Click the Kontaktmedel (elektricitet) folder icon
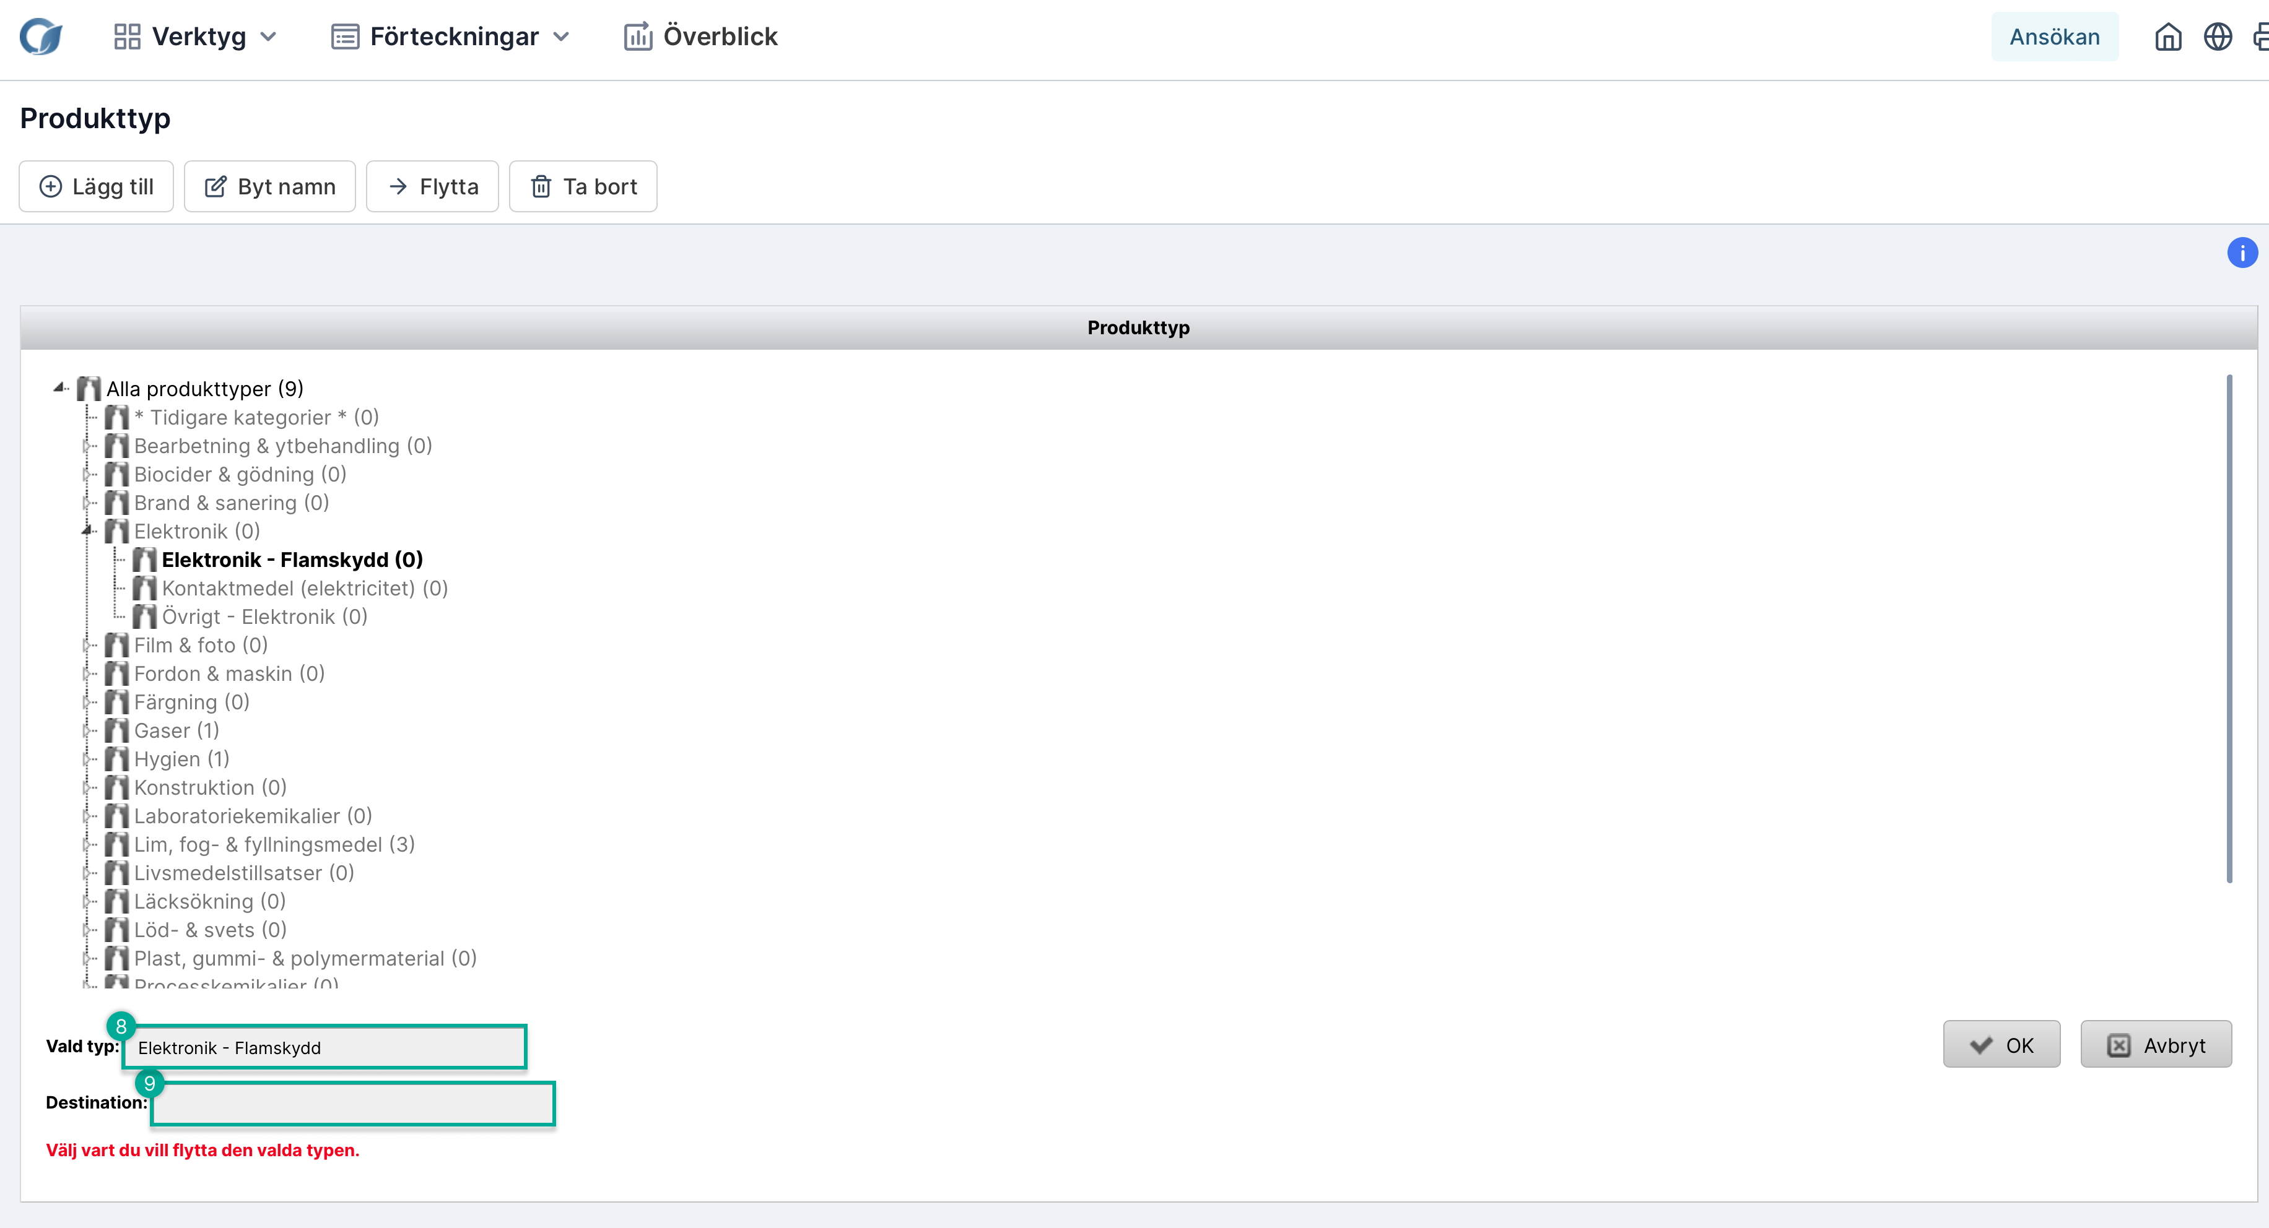Image resolution: width=2269 pixels, height=1228 pixels. [144, 588]
